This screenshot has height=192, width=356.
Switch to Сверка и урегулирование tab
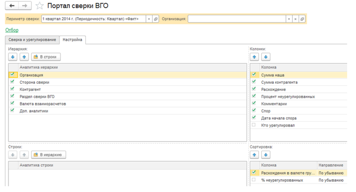pos(32,40)
